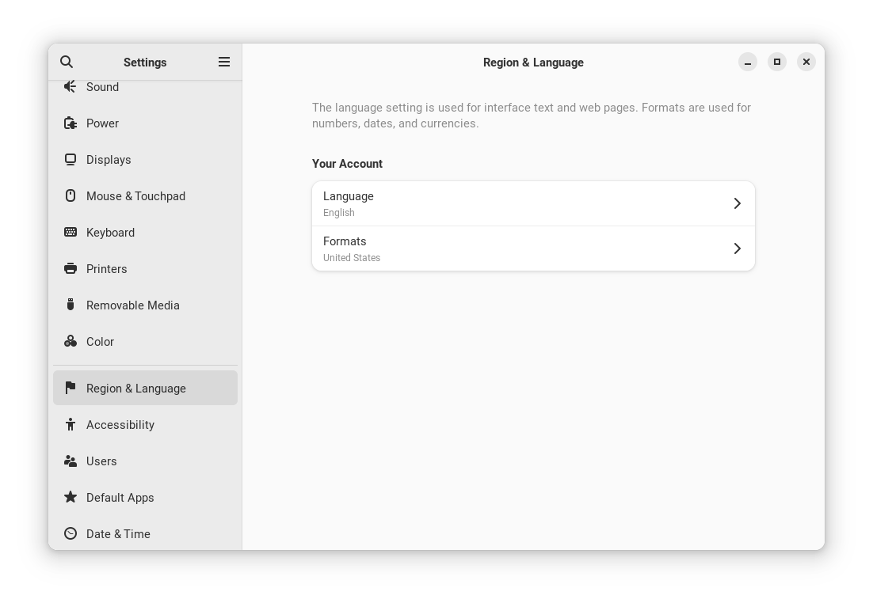The width and height of the screenshot is (873, 603).
Task: Select Removable Media in sidebar
Action: [145, 305]
